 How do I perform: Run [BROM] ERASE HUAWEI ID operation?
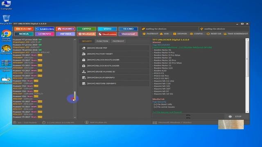pos(114,72)
